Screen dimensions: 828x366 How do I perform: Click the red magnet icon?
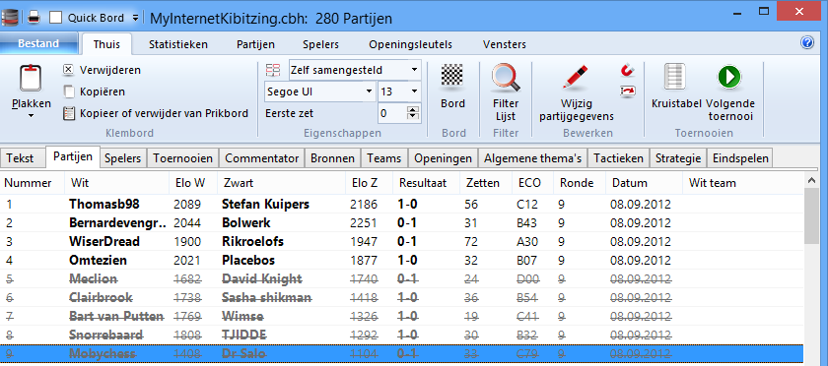tap(627, 70)
